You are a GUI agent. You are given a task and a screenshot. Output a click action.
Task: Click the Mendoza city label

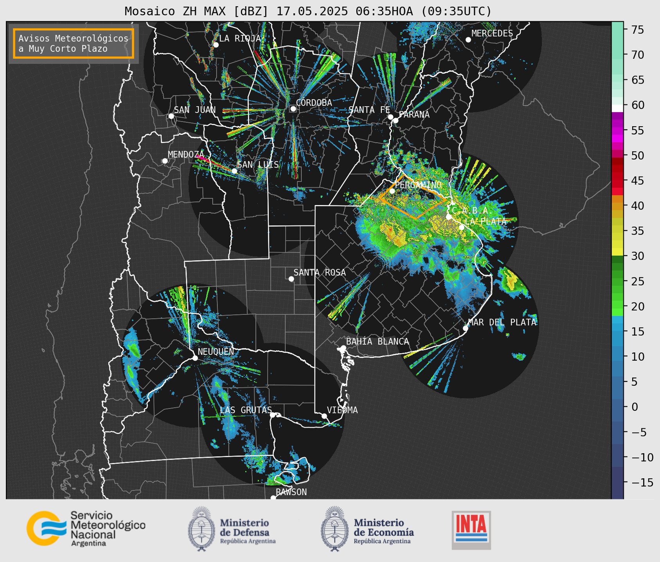point(186,154)
